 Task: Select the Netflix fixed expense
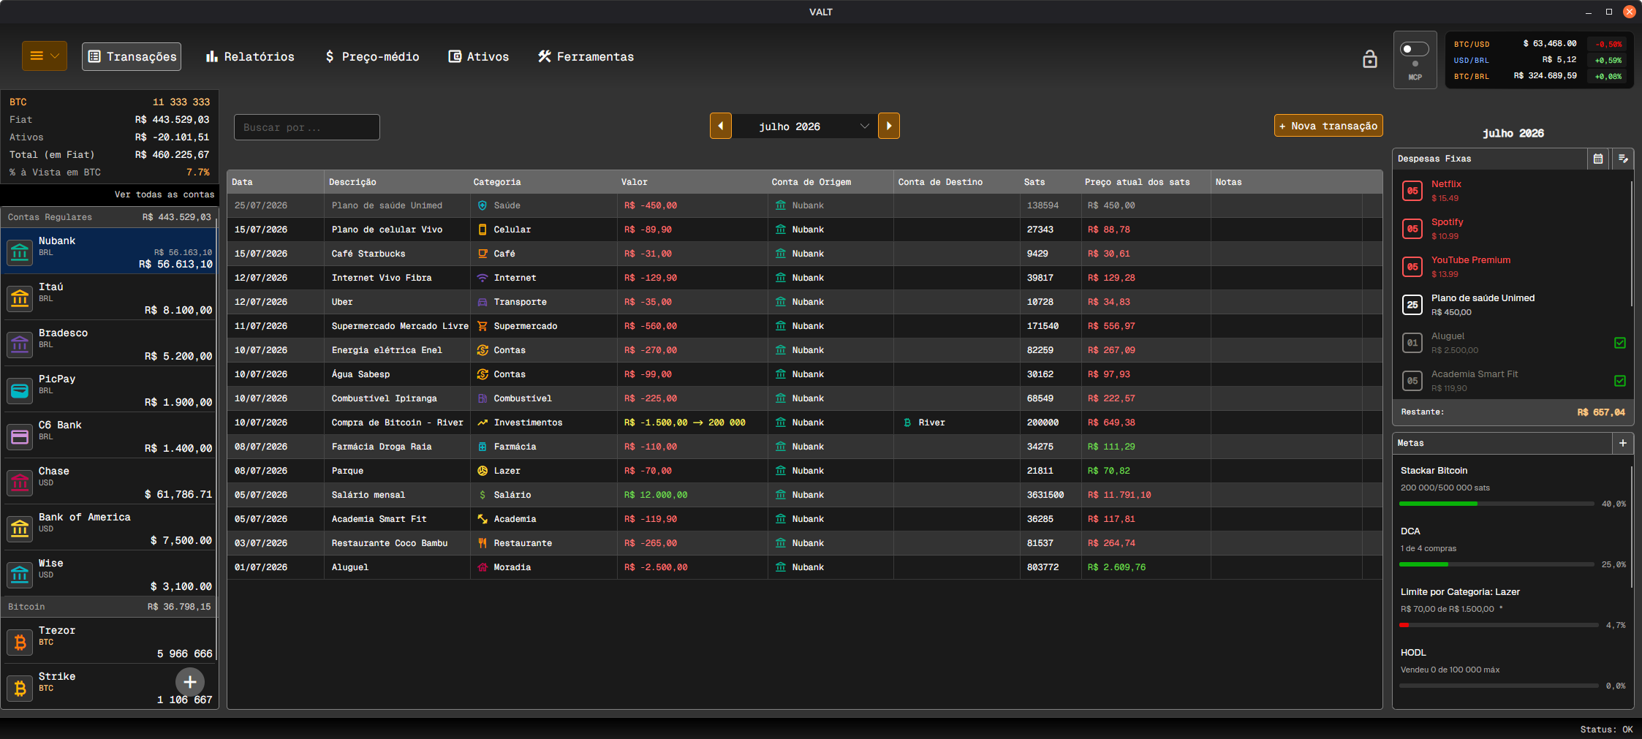point(1512,191)
